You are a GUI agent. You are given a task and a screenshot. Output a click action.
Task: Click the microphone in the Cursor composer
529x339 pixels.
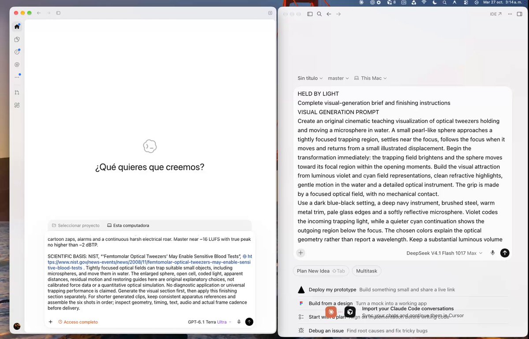(x=493, y=253)
